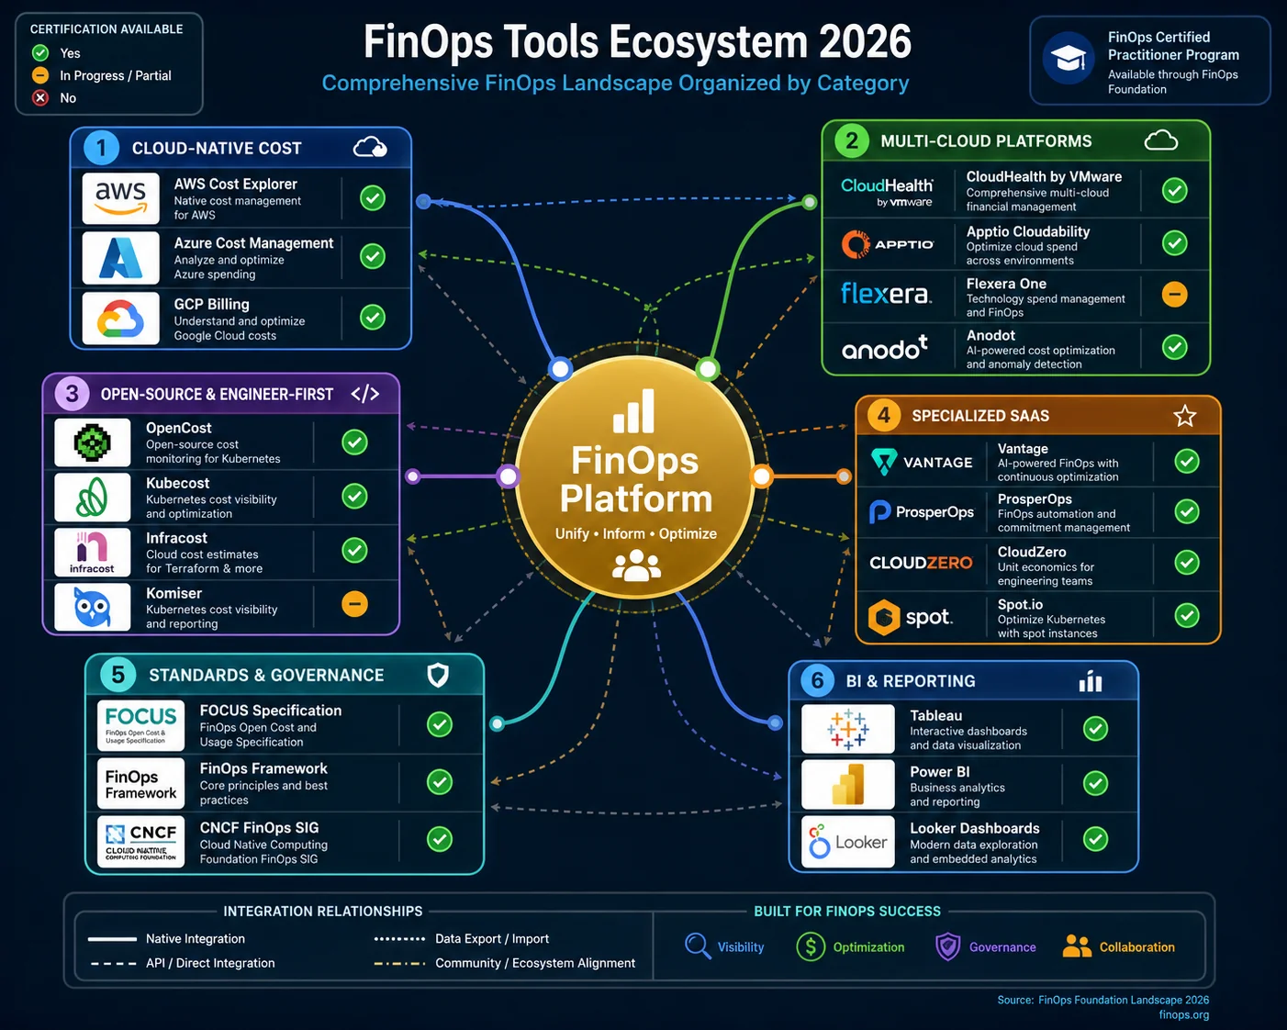
Task: Click the CNCF FinOps SIG checkmark
Action: click(440, 839)
